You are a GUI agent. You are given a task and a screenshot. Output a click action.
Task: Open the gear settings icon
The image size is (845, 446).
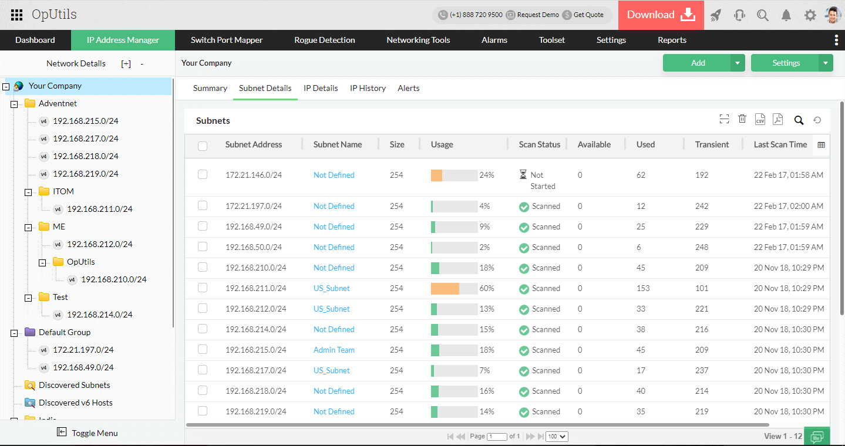(x=810, y=15)
